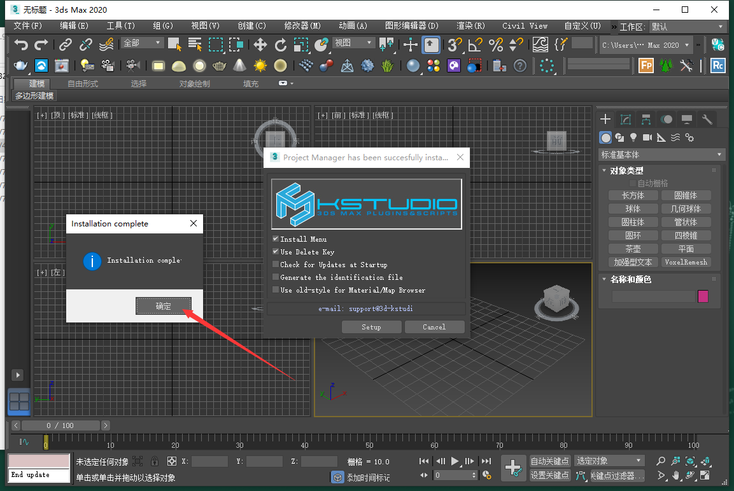Open the 修改器(M) menu

click(x=302, y=25)
